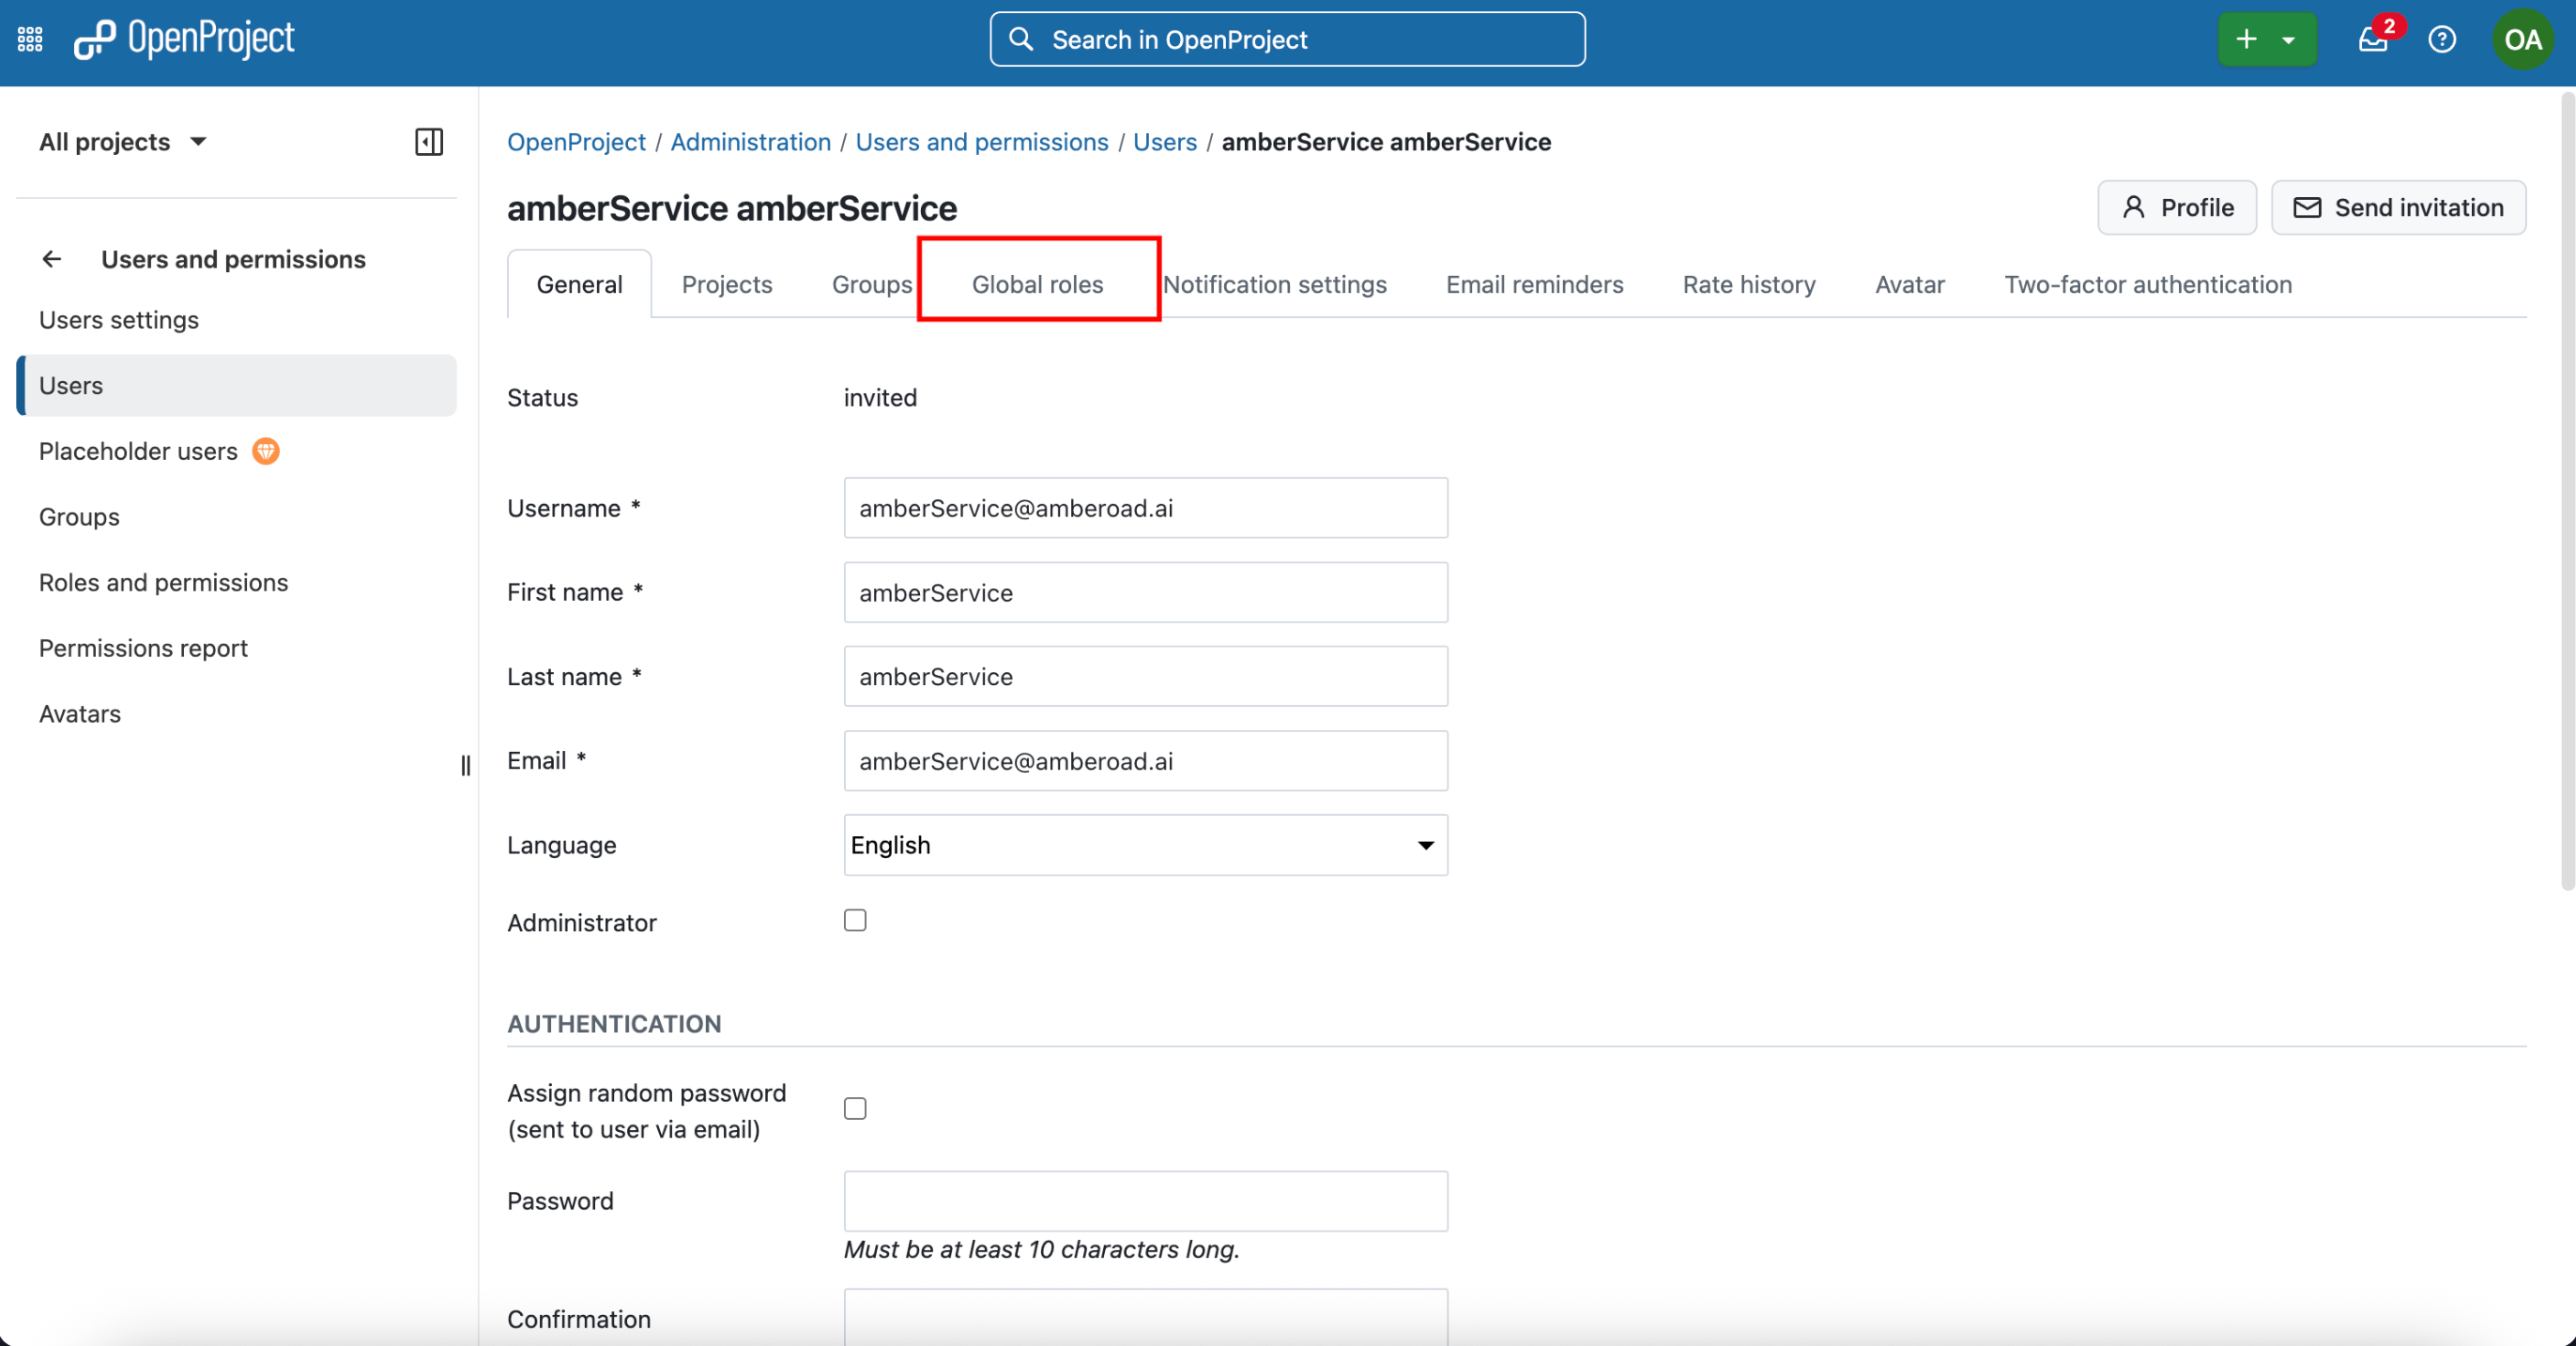The height and width of the screenshot is (1346, 2576).
Task: Click the Last name input field
Action: 1145,676
